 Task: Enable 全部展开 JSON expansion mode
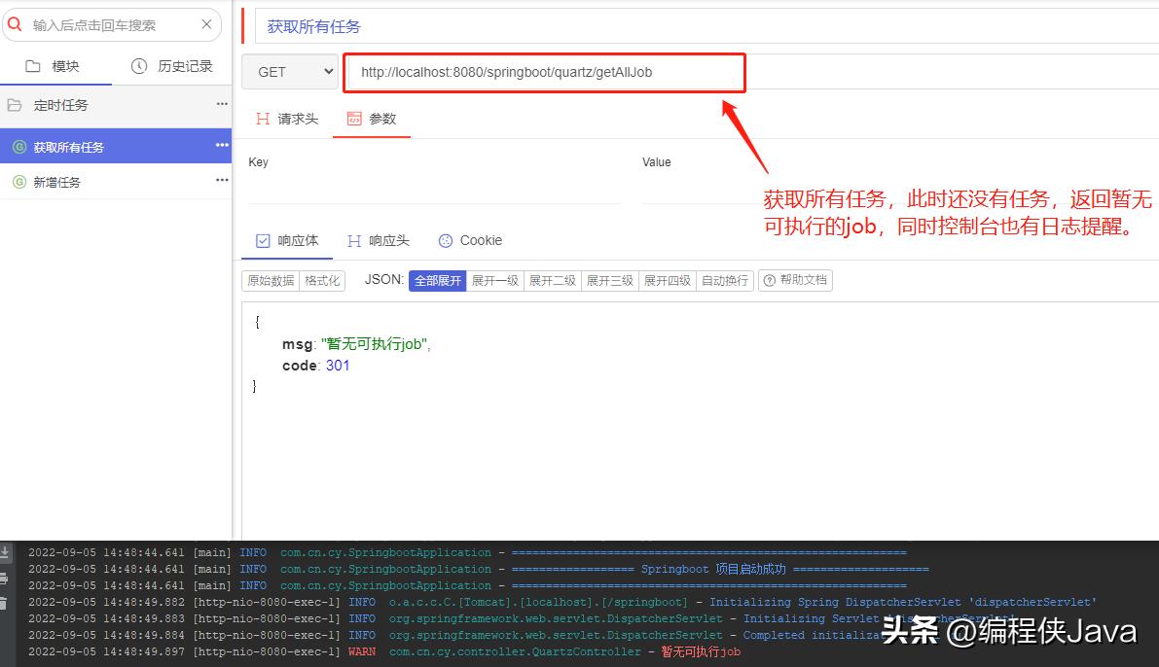(437, 280)
